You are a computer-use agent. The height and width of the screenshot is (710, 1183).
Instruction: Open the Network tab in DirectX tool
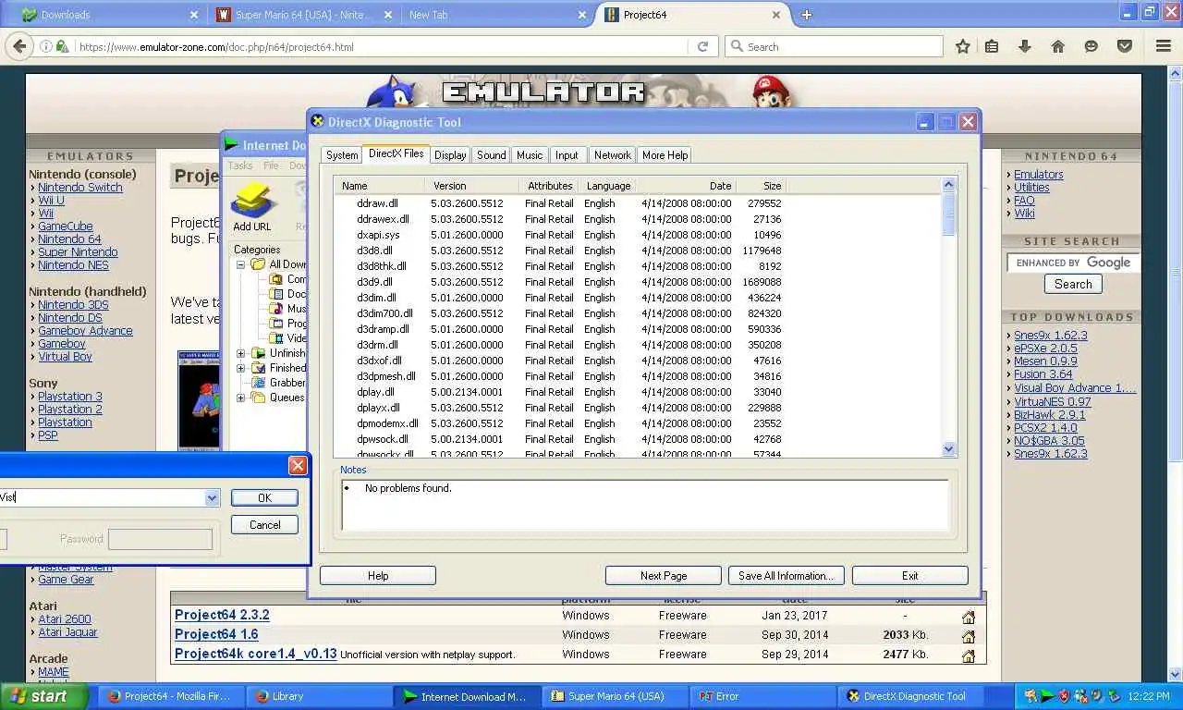point(612,155)
